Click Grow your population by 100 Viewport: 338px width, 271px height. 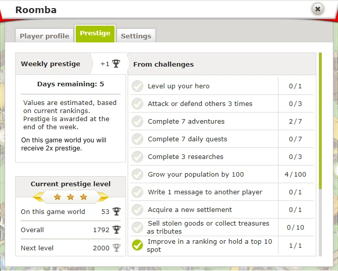point(196,175)
